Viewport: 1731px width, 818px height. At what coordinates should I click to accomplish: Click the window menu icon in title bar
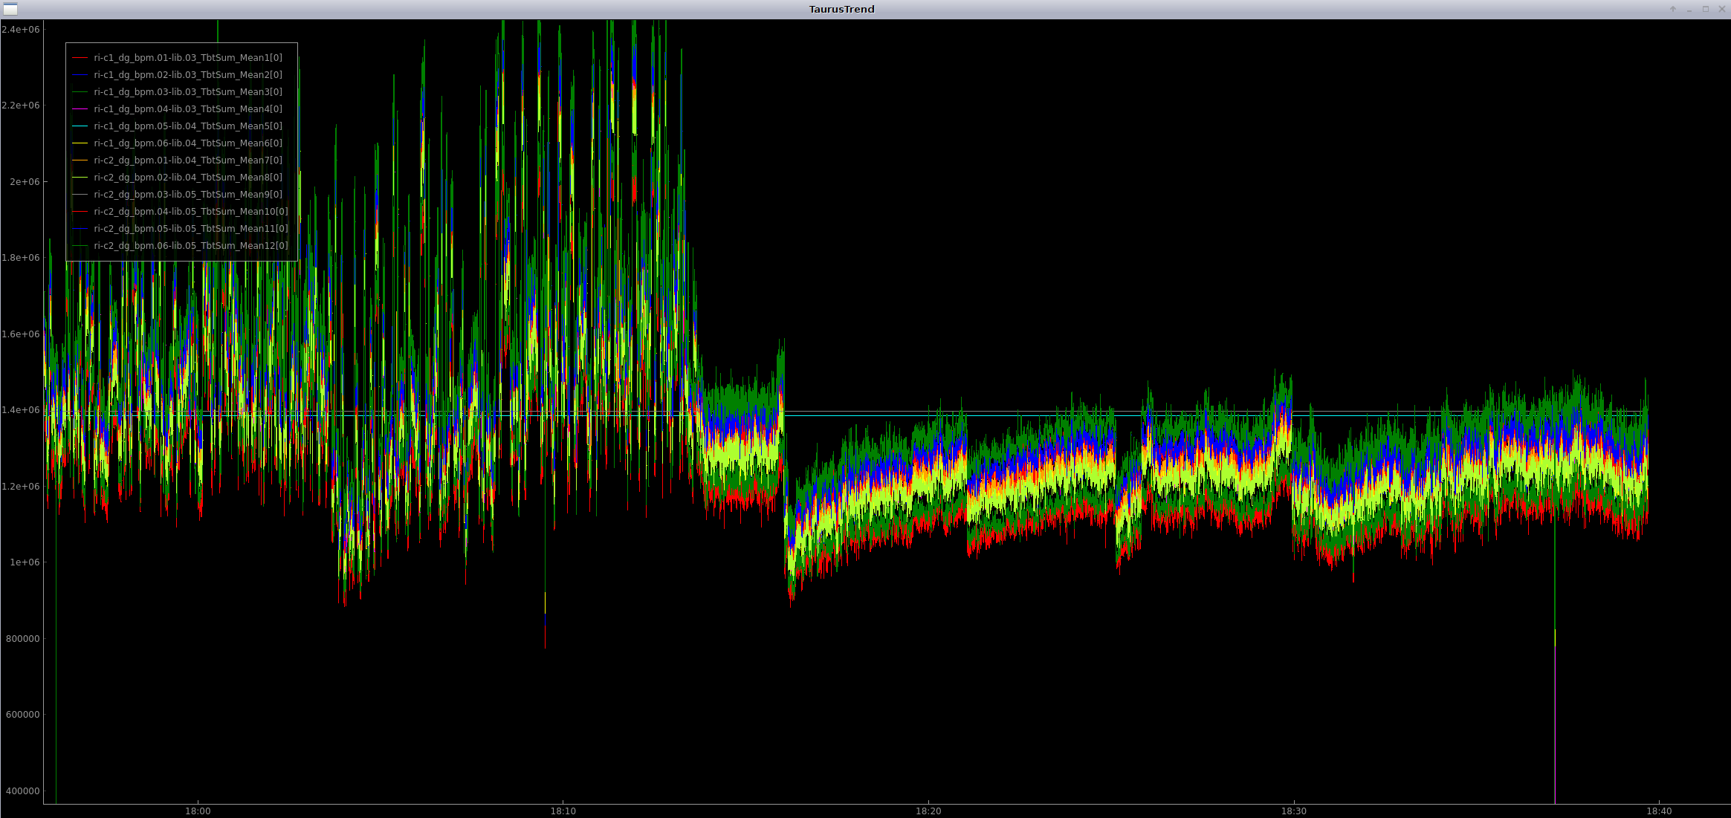10,9
